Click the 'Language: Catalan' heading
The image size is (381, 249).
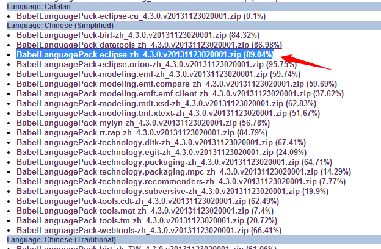(x=38, y=7)
